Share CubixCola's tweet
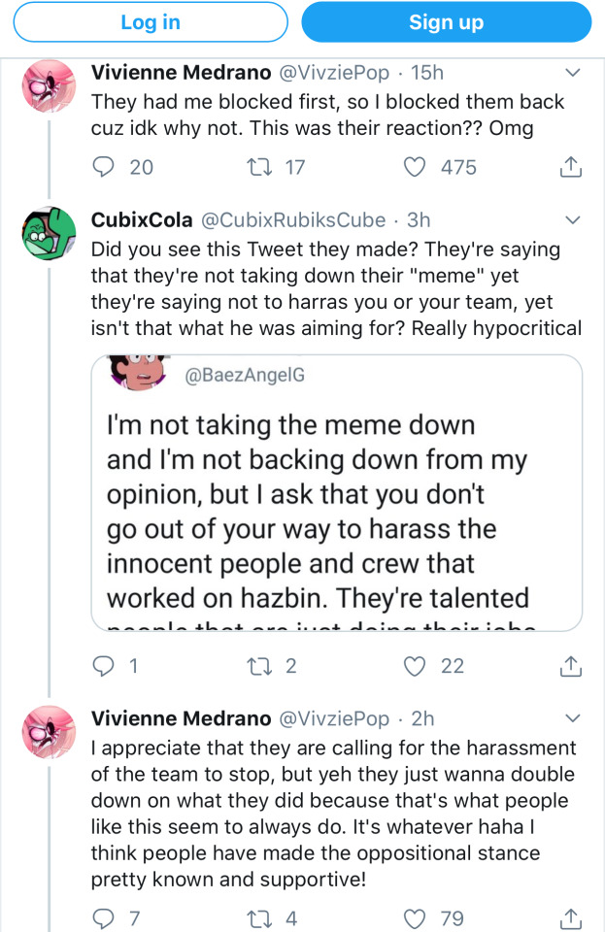 (x=572, y=666)
